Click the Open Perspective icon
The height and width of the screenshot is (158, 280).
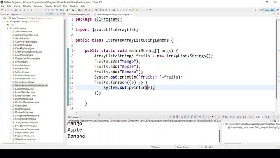(262, 10)
